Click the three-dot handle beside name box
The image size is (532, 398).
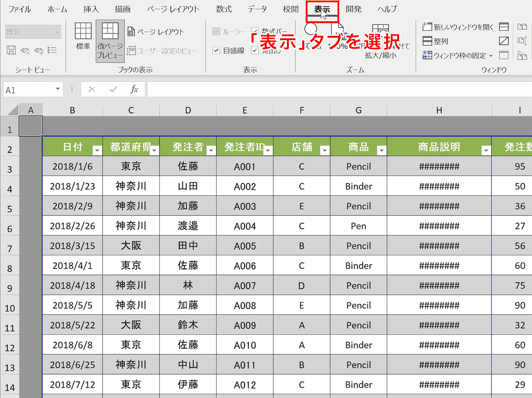pos(72,89)
